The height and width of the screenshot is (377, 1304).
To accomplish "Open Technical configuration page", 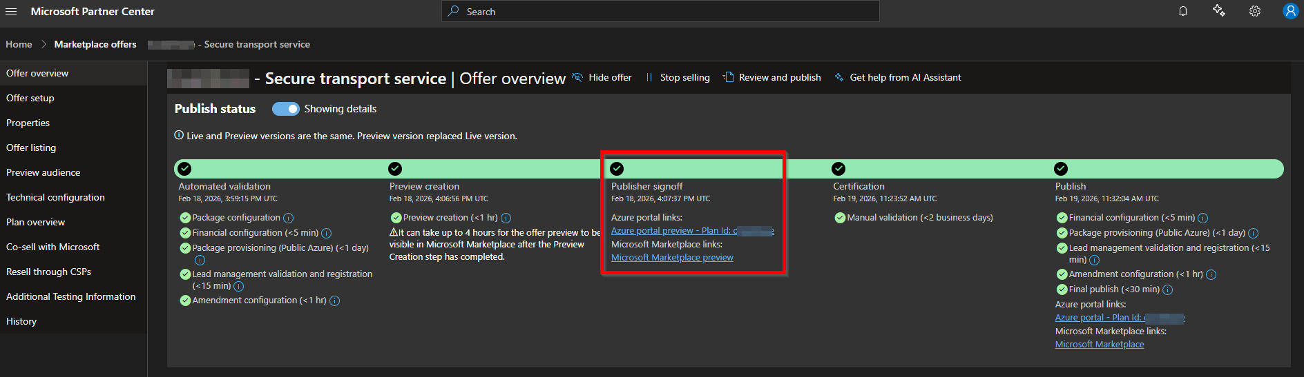I will [73, 197].
